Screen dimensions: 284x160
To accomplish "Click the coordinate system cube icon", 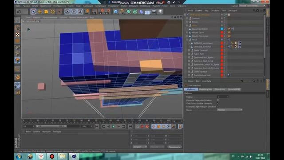I will 87,12.
